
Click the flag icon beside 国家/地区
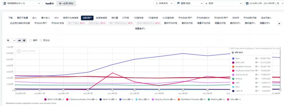coord(179,3)
